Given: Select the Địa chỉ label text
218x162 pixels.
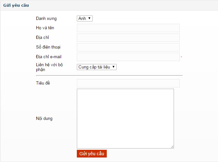Looking at the screenshot, I should tap(42, 38).
